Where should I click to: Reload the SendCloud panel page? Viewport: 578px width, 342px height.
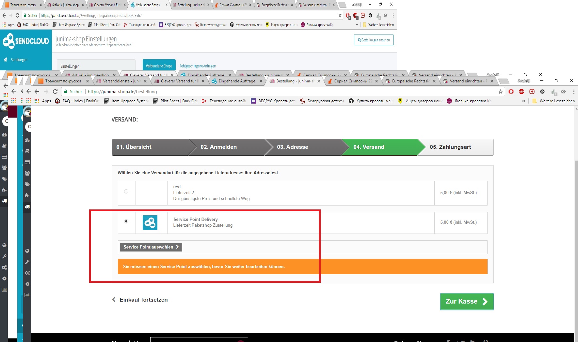(17, 15)
